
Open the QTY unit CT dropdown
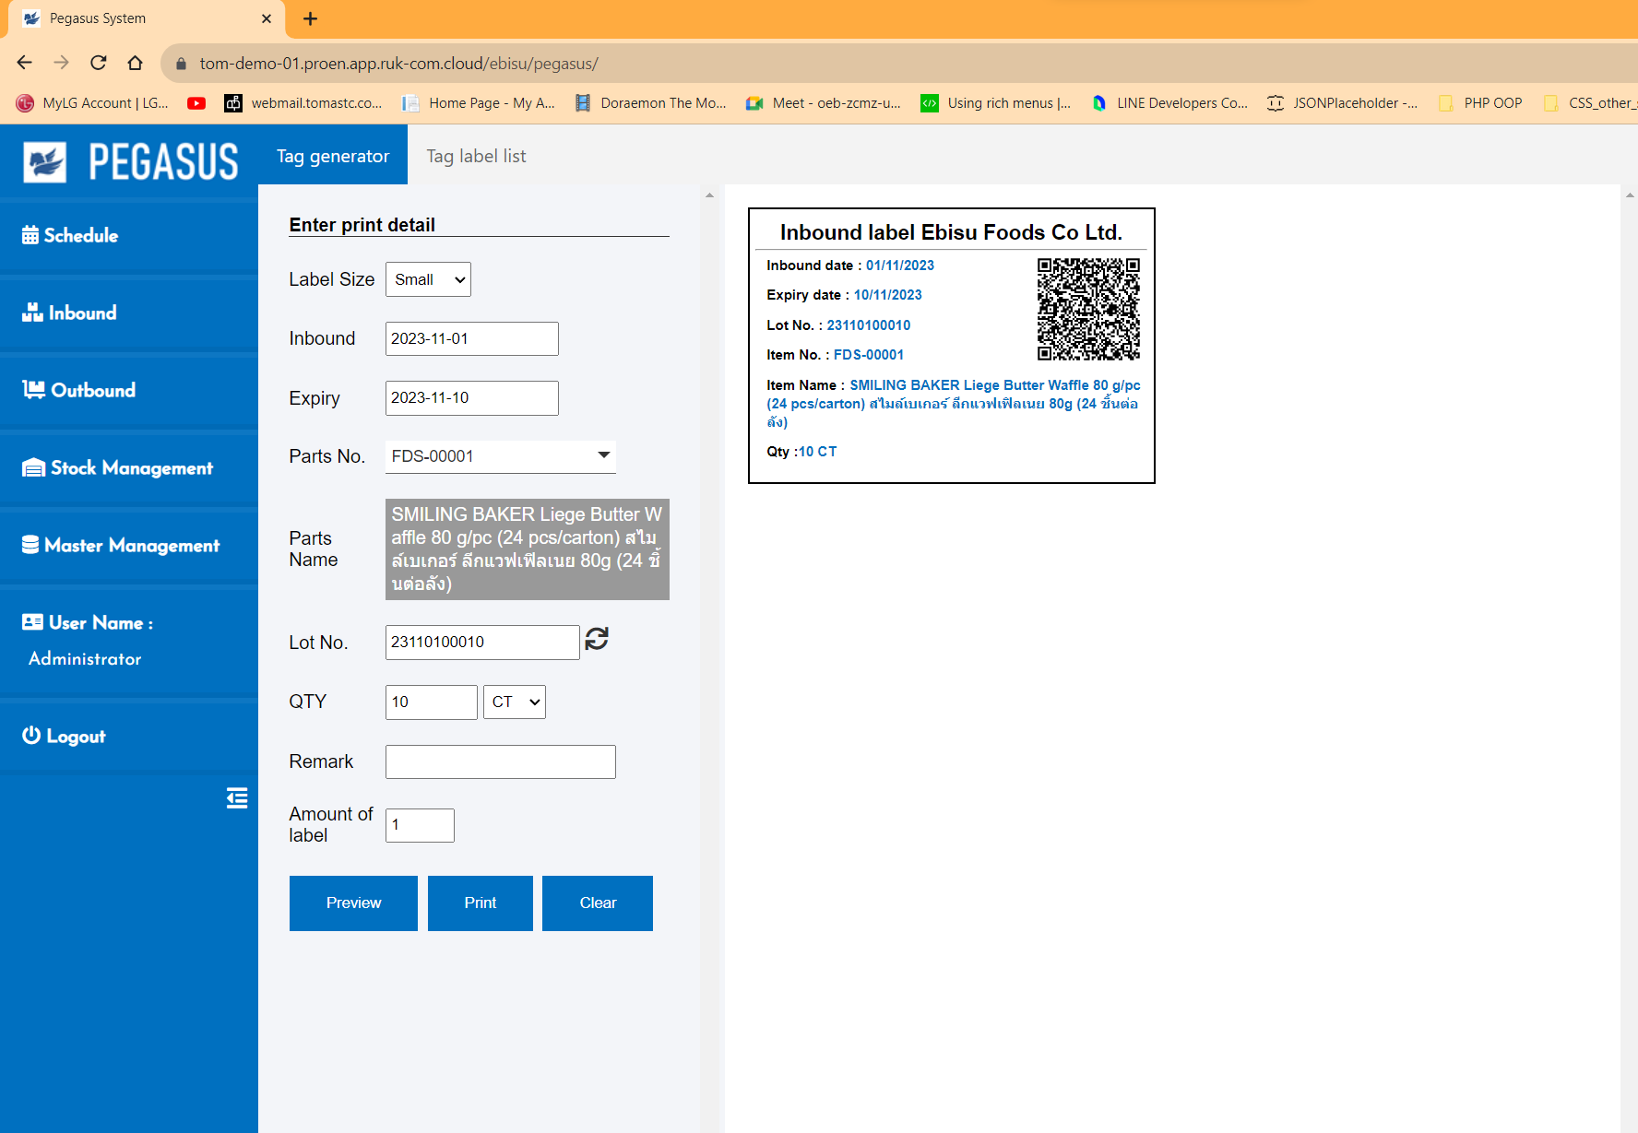point(515,702)
